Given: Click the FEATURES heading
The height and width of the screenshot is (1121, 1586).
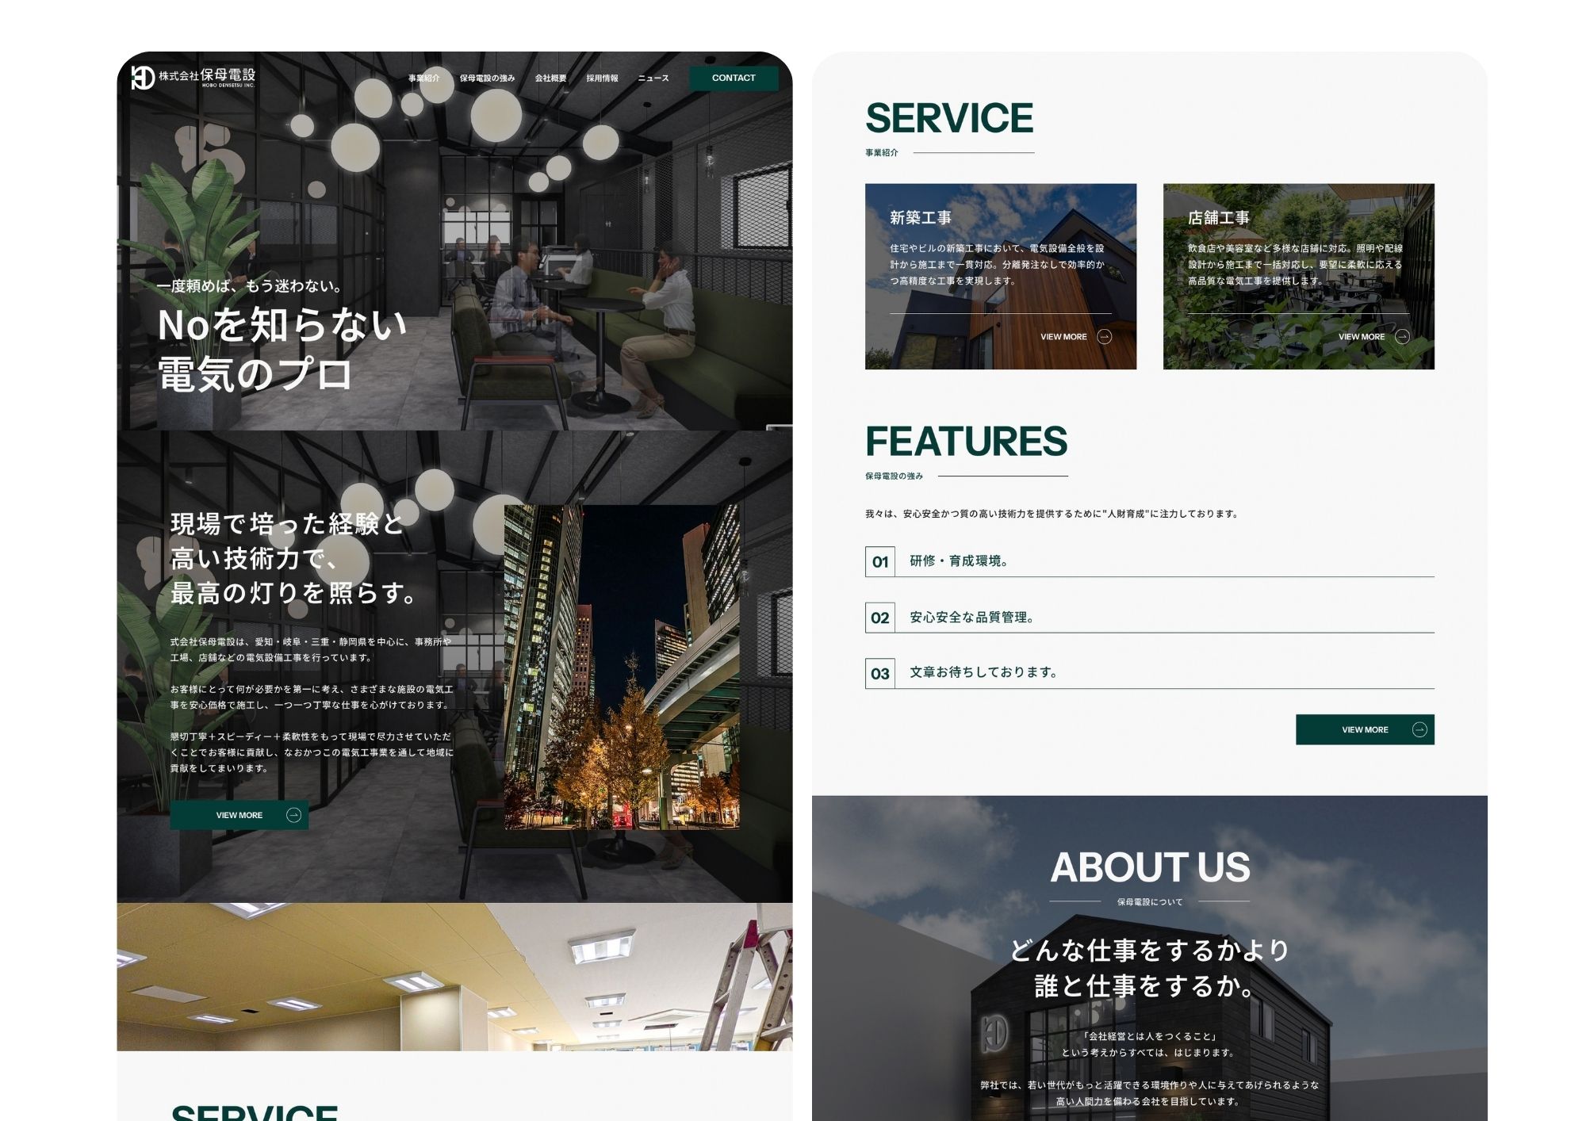Looking at the screenshot, I should [x=966, y=442].
